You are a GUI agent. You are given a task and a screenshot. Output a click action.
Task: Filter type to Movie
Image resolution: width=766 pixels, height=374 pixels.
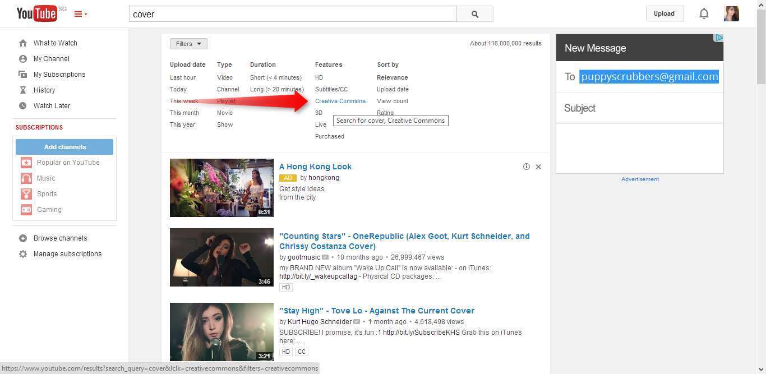coord(225,113)
